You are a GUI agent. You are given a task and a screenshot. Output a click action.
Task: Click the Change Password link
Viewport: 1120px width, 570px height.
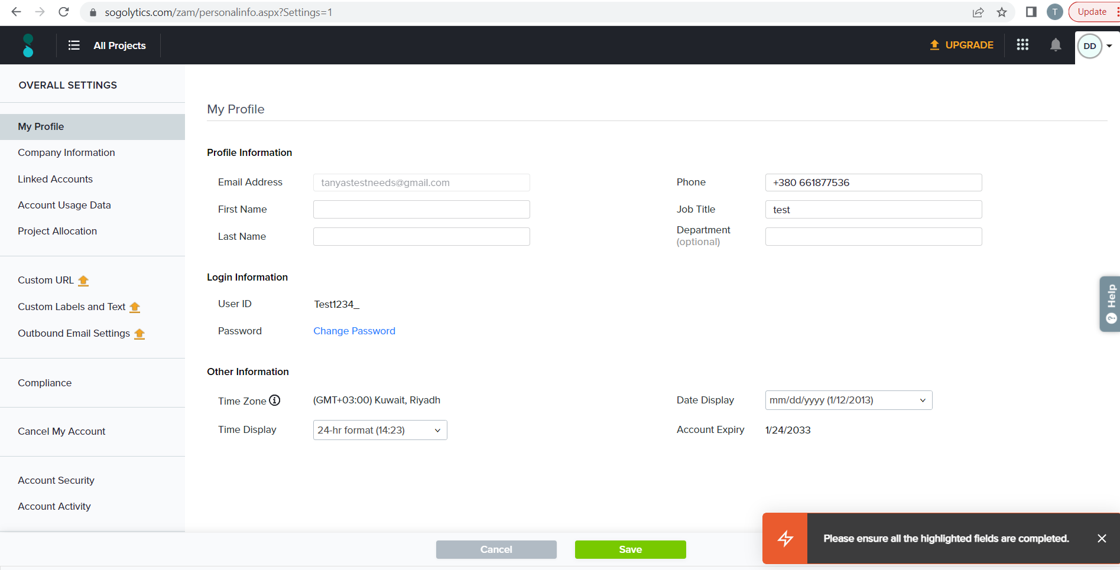[x=354, y=331]
